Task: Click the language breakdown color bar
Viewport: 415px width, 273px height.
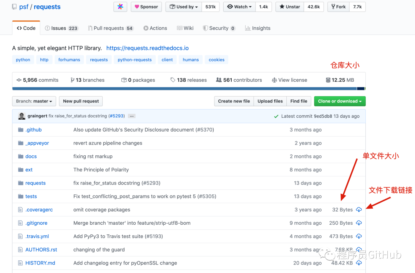Action: tap(189, 89)
